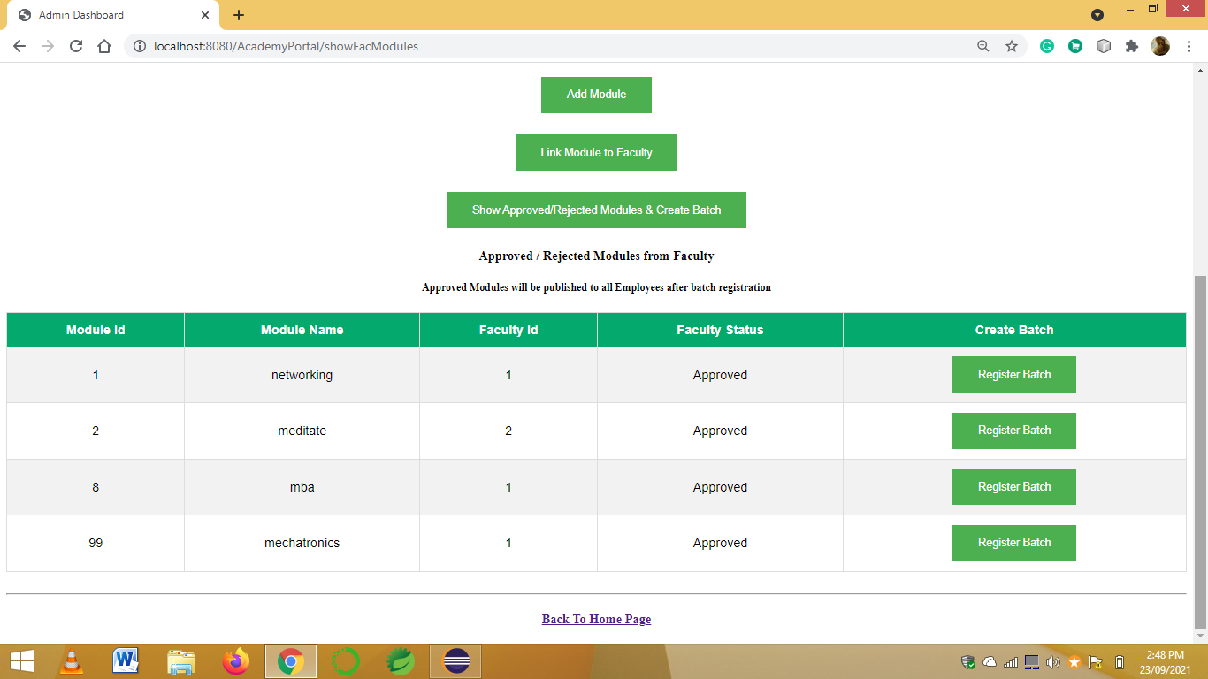
Task: Click module id 8 cell
Action: tap(96, 487)
